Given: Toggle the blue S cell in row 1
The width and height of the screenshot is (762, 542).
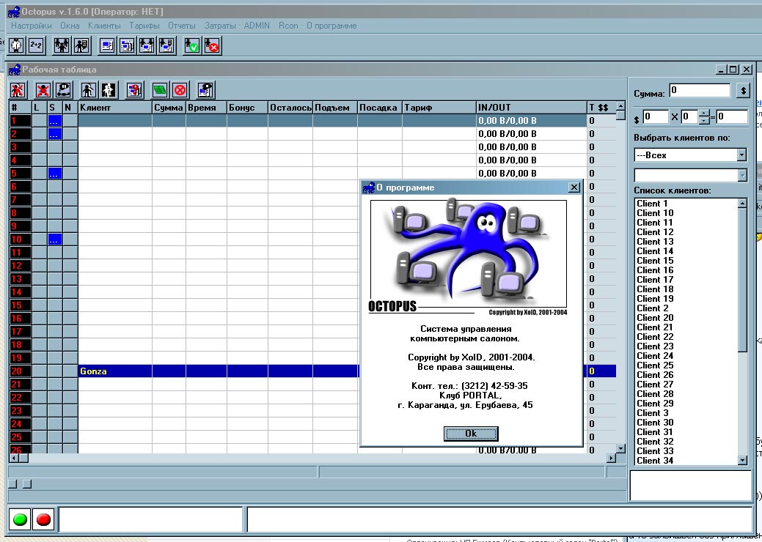Looking at the screenshot, I should (x=55, y=121).
